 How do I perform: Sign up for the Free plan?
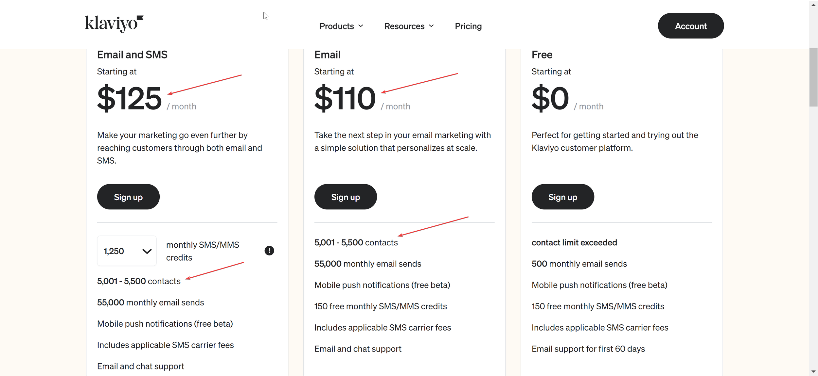(x=563, y=197)
